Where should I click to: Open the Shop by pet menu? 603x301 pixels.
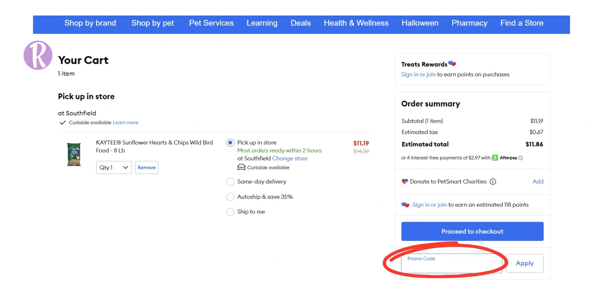coord(153,23)
